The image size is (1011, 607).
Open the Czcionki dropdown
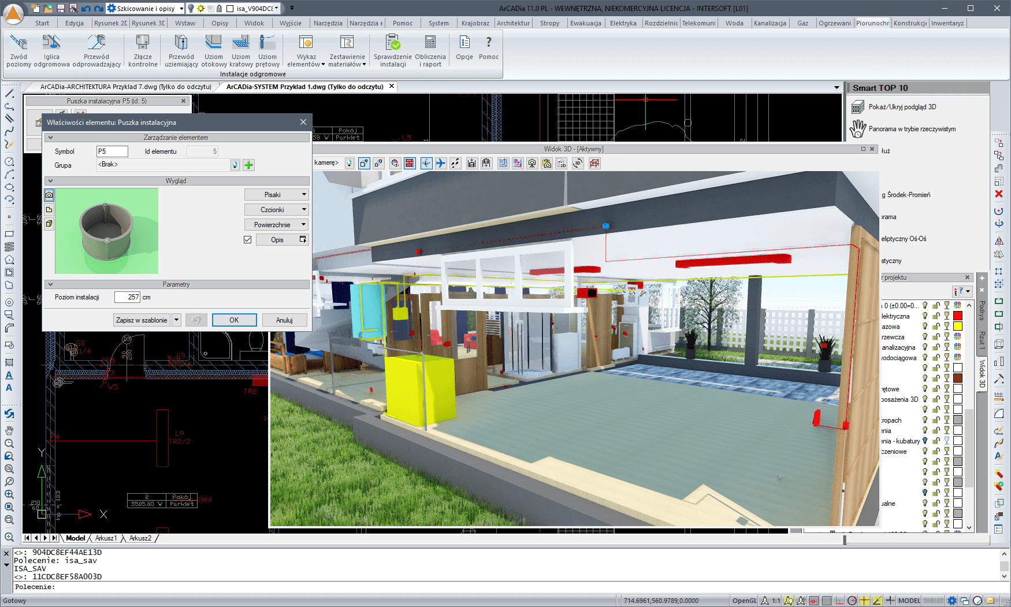276,210
